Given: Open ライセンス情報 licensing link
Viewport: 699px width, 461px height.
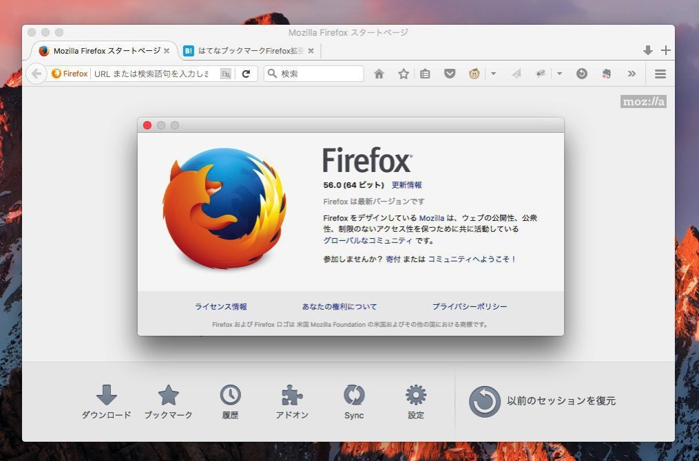Looking at the screenshot, I should 220,306.
